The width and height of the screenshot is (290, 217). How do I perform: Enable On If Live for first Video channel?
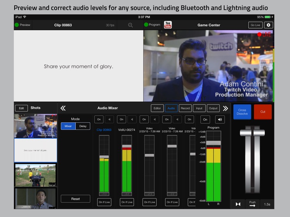coord(149,202)
